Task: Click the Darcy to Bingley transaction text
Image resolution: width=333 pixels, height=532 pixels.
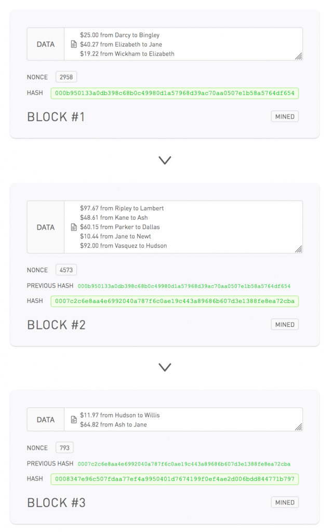Action: [119, 35]
